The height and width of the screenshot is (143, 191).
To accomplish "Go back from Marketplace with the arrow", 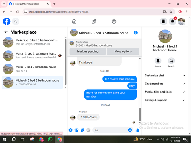I will tap(6, 32).
